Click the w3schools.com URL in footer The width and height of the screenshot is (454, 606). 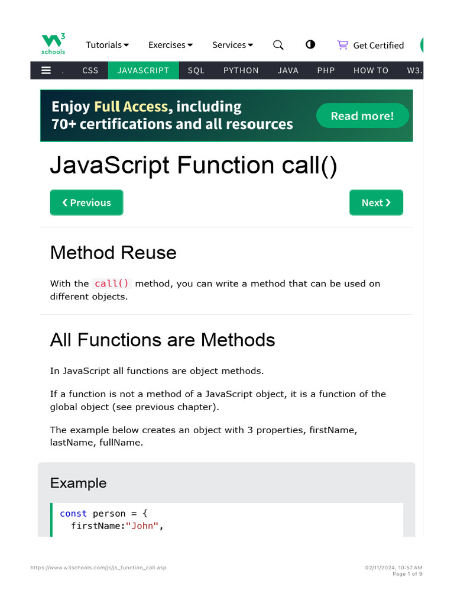pyautogui.click(x=99, y=568)
